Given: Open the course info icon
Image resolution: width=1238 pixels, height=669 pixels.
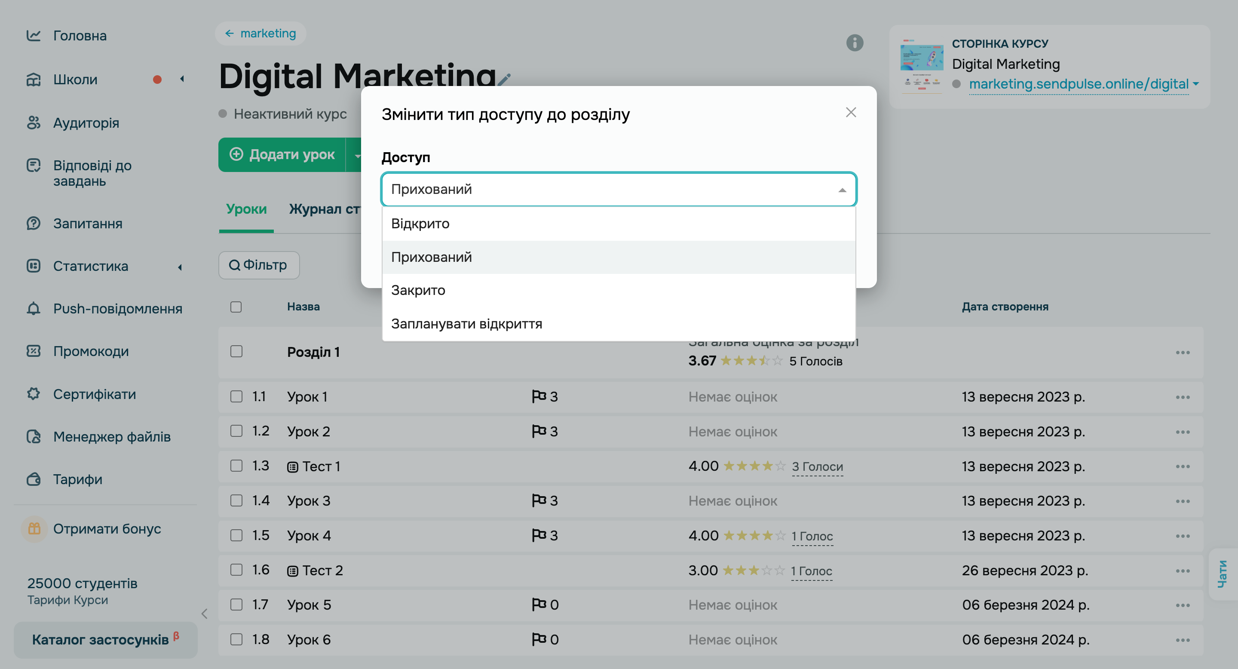Looking at the screenshot, I should tap(854, 43).
